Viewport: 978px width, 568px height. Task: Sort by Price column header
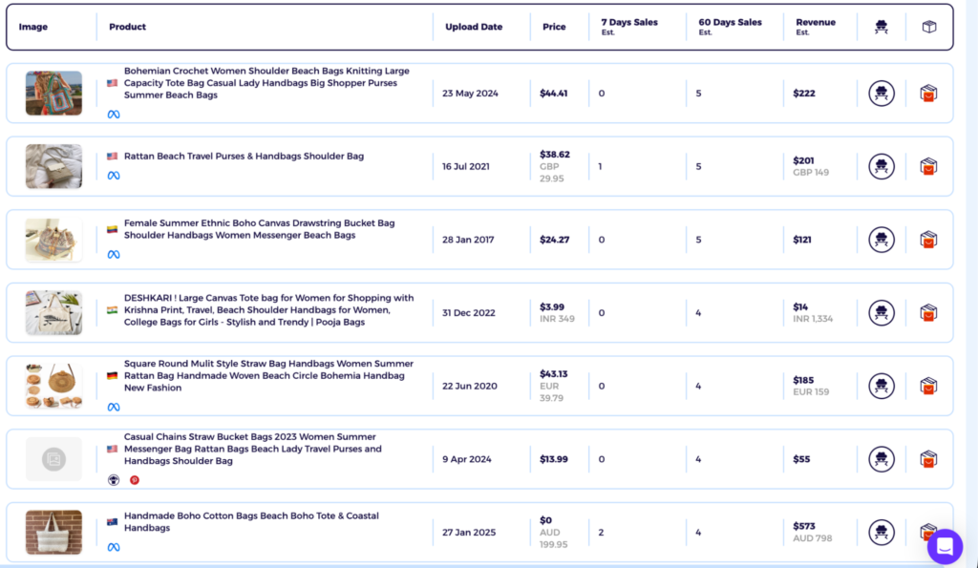pos(554,27)
